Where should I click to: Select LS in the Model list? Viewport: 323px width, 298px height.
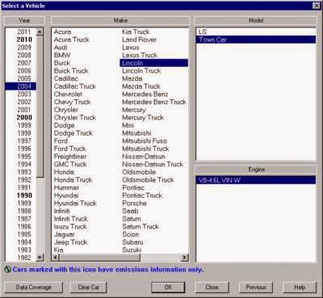point(256,31)
